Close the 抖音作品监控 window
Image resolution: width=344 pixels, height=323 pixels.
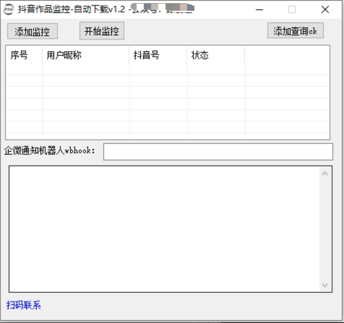325,10
